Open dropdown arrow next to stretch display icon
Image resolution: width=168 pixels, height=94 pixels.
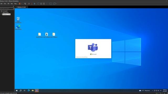56,4
